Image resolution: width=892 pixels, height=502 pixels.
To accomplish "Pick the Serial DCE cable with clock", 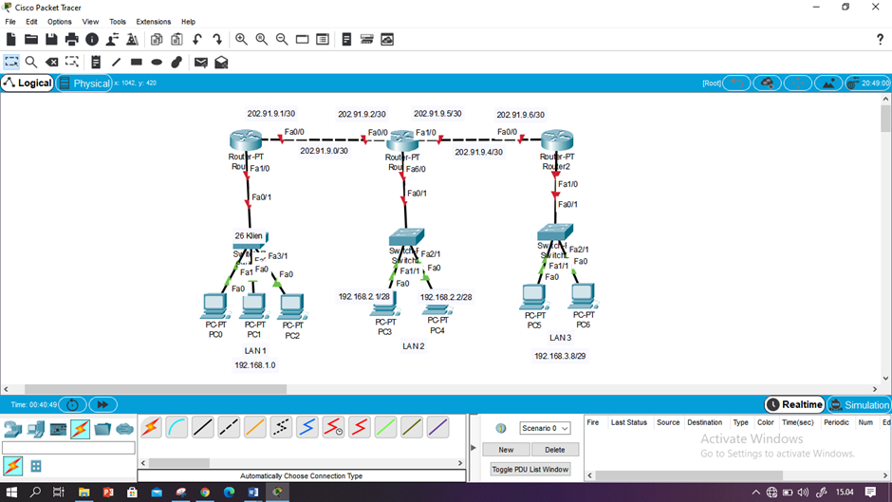I will tap(333, 427).
